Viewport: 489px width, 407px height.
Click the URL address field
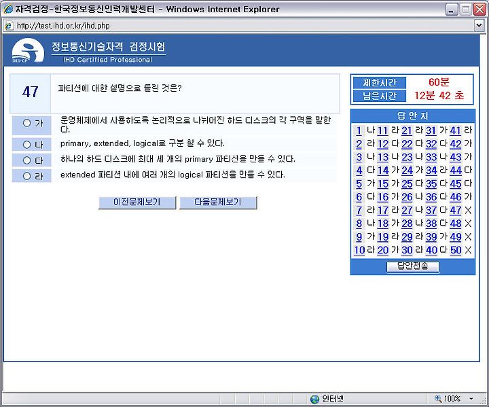click(x=243, y=26)
